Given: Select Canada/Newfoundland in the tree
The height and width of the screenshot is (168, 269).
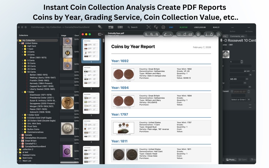Looking at the screenshot, I should click(35, 147).
